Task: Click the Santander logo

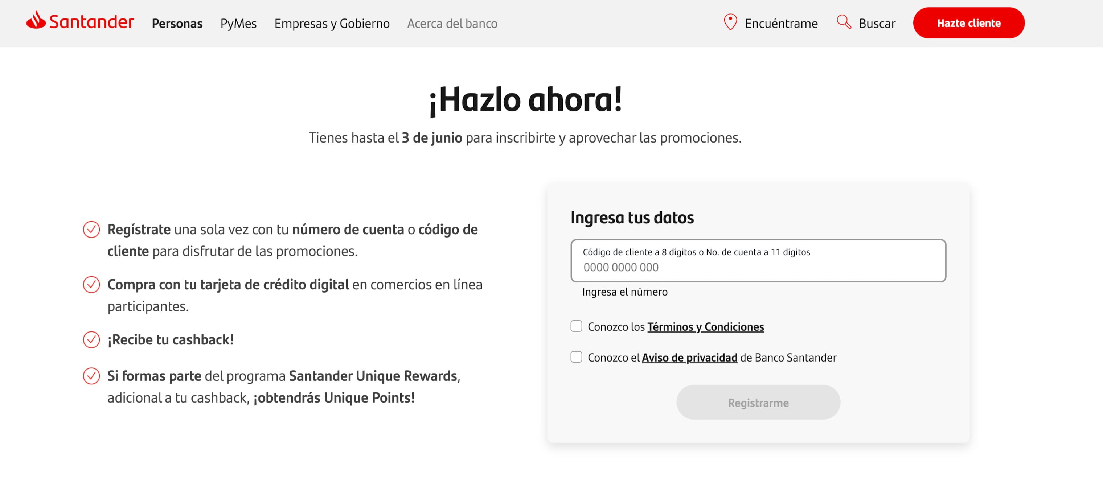Action: tap(80, 22)
